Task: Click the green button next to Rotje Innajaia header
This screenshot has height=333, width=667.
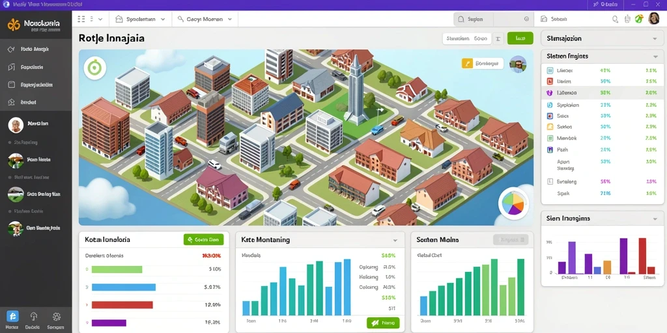Action: [520, 38]
